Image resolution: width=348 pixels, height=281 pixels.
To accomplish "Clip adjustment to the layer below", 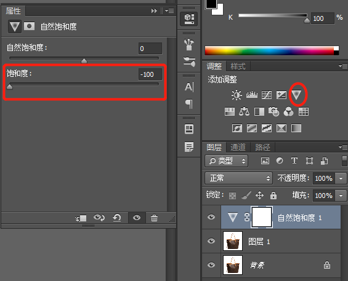I will (x=81, y=218).
